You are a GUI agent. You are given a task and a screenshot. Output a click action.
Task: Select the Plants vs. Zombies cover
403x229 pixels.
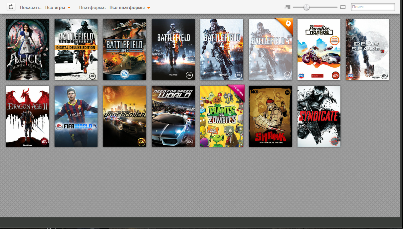tap(222, 116)
